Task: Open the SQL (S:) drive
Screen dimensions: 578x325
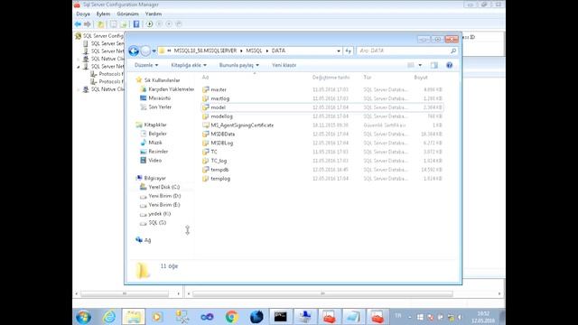Action: point(157,223)
